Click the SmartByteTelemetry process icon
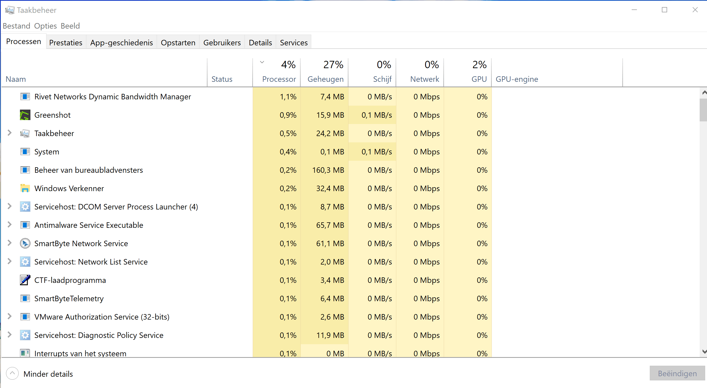 click(x=25, y=298)
